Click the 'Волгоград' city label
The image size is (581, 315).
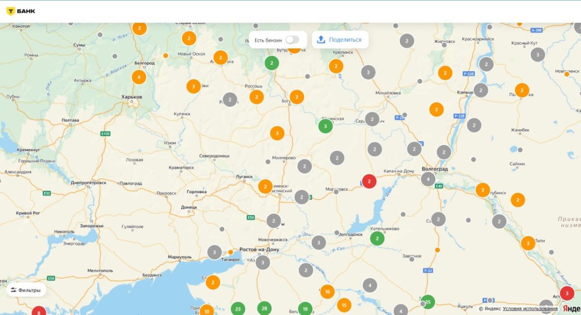pos(435,170)
